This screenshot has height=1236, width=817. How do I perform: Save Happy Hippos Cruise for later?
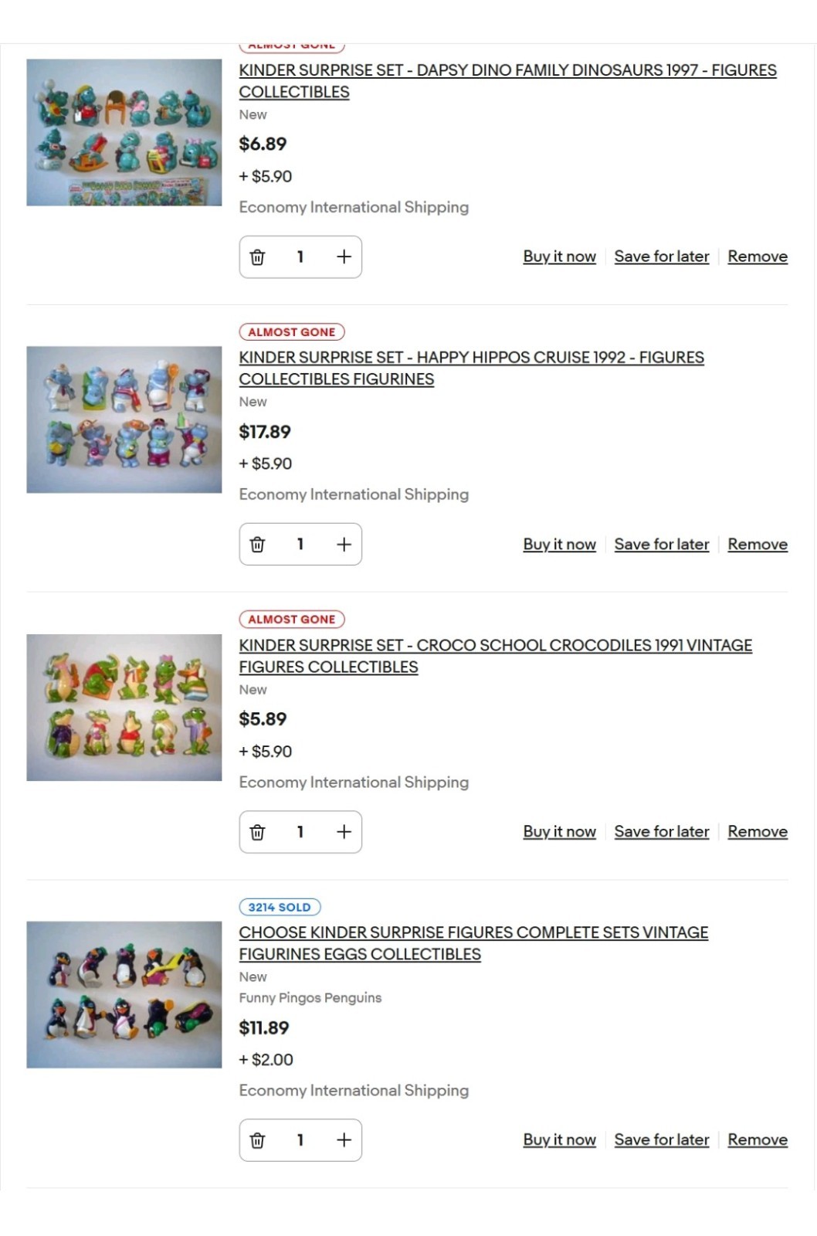[661, 544]
